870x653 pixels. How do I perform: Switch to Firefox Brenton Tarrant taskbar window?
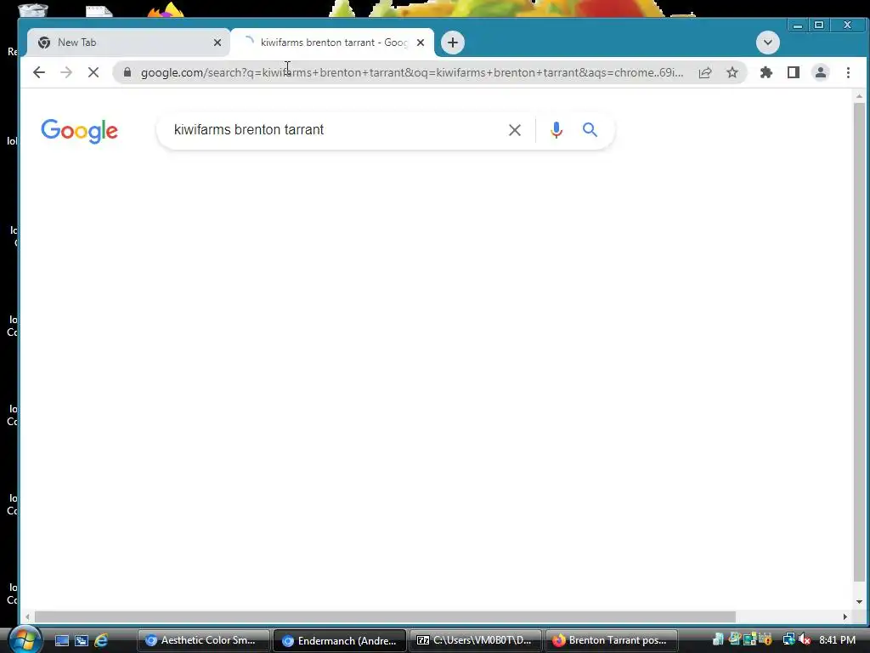pyautogui.click(x=612, y=640)
